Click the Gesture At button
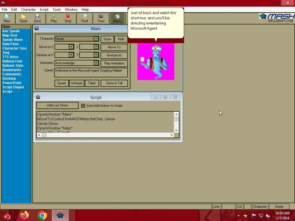Image resolution: width=295 pixels, height=221 pixels. coord(114,55)
